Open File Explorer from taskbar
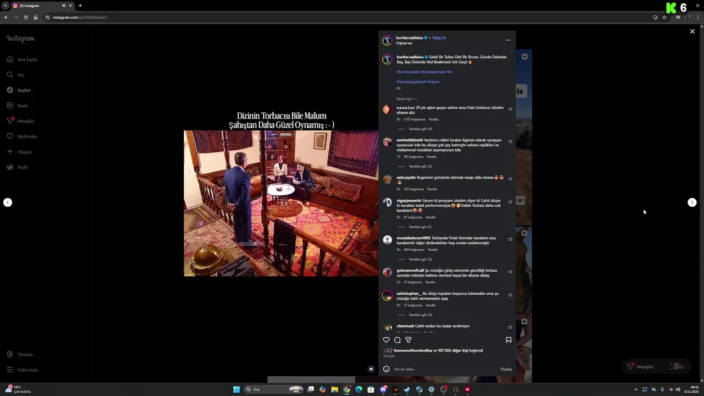This screenshot has width=704, height=396. [334, 389]
